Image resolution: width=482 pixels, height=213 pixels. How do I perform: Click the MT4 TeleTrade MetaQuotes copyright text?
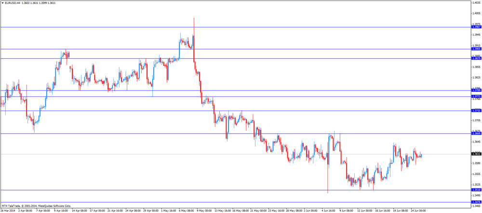(x=37, y=206)
